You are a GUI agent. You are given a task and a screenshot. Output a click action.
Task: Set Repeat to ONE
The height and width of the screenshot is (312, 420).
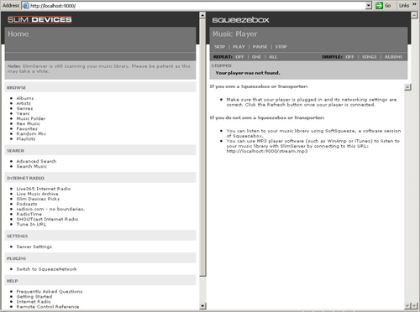pos(256,57)
